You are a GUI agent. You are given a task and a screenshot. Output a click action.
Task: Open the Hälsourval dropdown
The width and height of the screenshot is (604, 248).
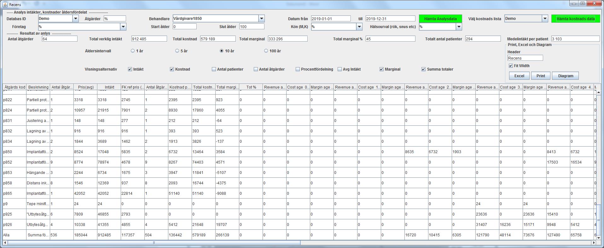pyautogui.click(x=459, y=27)
